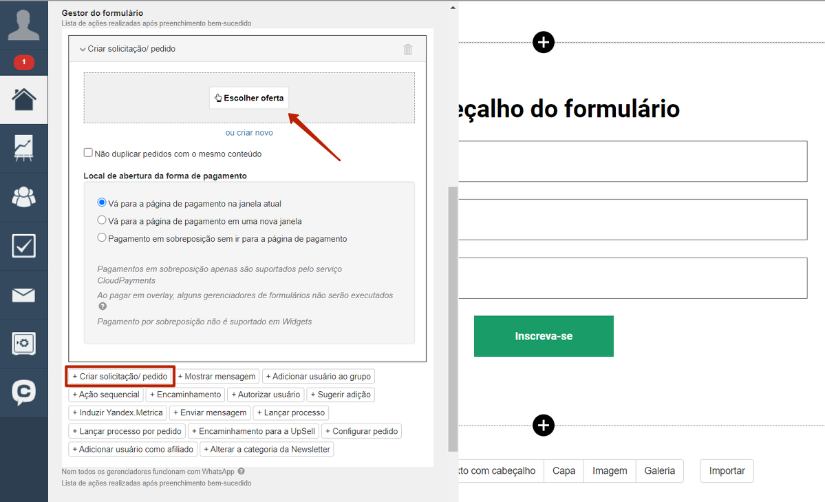Enable 'Não duplicar pedidos' checkbox
This screenshot has width=825, height=502.
tap(88, 153)
